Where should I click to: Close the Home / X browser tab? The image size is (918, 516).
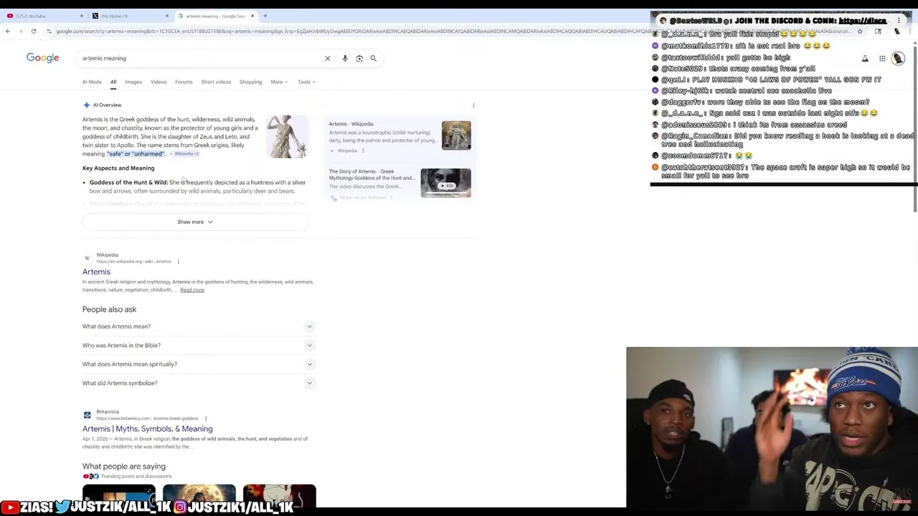167,16
